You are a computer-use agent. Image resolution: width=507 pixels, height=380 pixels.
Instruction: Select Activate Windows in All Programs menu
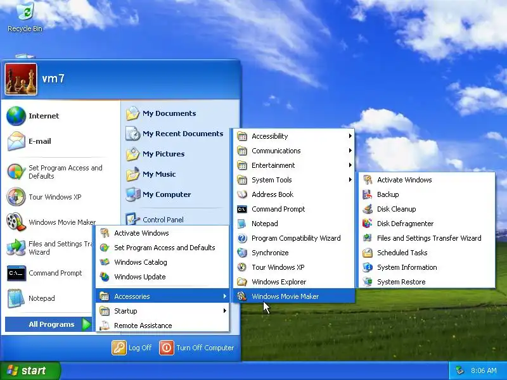pyautogui.click(x=162, y=233)
